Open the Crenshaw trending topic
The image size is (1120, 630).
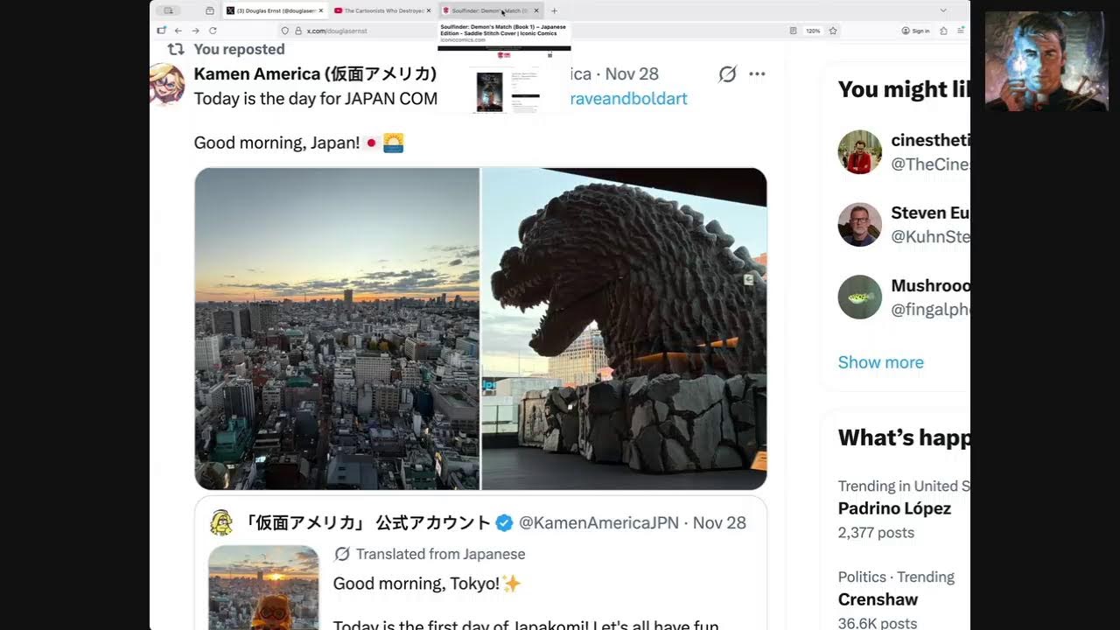(878, 599)
